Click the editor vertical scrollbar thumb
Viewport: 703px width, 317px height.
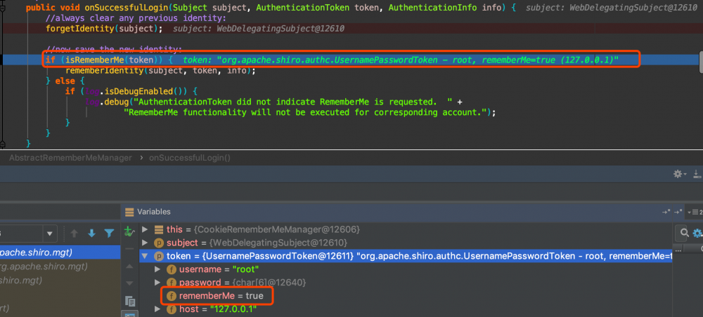tap(701, 61)
